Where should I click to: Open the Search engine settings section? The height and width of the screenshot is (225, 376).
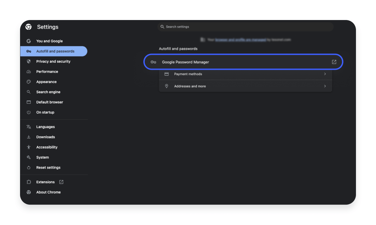point(48,92)
